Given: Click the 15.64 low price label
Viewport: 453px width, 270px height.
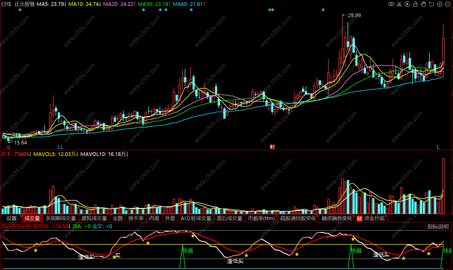Looking at the screenshot, I should click(x=21, y=143).
